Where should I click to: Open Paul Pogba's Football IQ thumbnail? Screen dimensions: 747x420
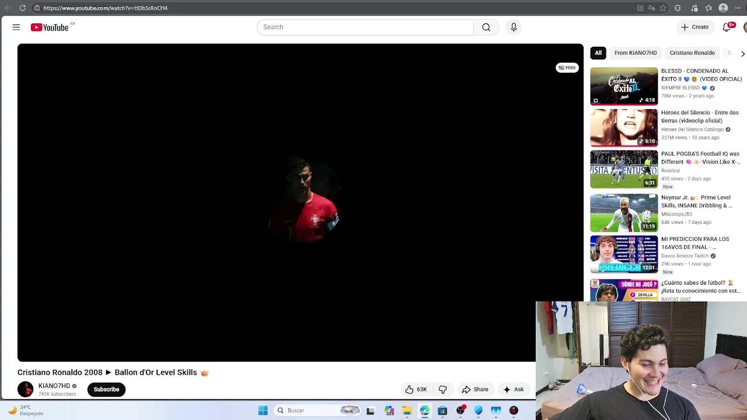point(624,169)
